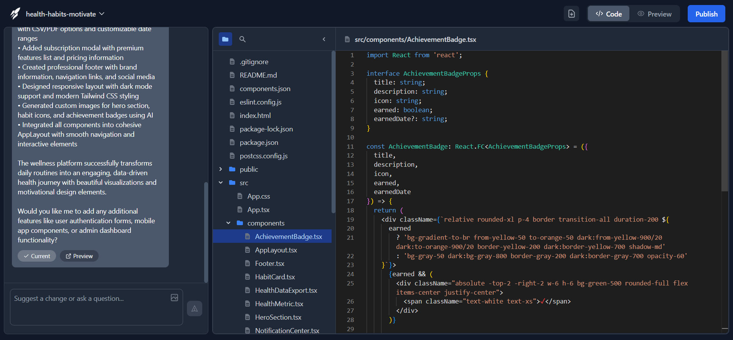The height and width of the screenshot is (340, 733).
Task: Click the Preview button under chat message
Action: coord(79,256)
